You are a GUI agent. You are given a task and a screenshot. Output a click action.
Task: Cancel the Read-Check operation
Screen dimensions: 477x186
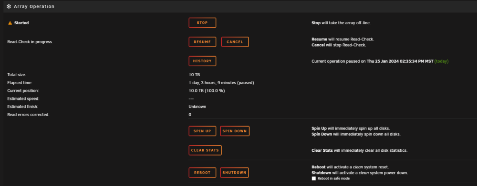(235, 42)
